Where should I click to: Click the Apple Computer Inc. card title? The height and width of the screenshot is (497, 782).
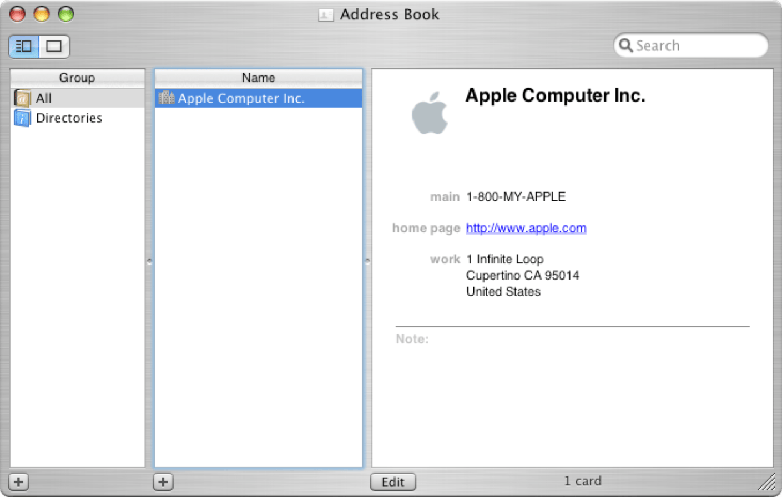point(556,95)
